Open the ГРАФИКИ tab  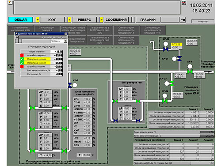148,20
